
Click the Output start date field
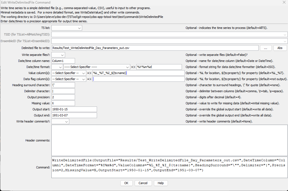tap(74, 110)
